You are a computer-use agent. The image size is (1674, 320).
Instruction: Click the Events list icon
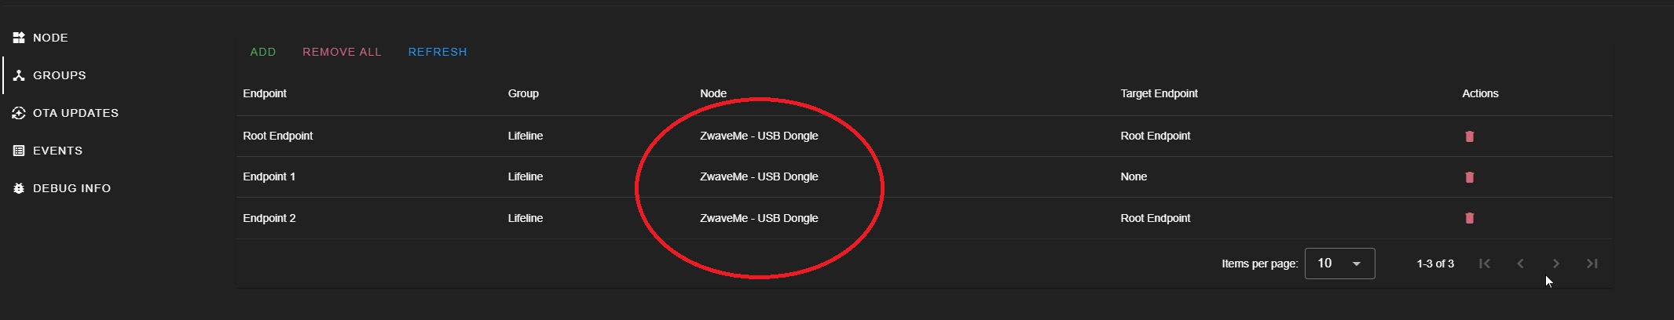[19, 151]
